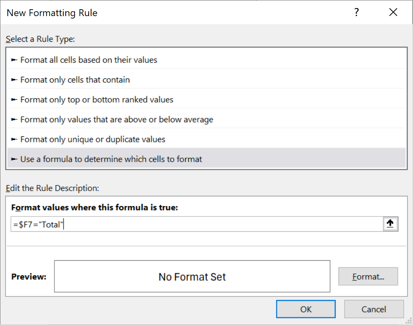This screenshot has height=325, width=413.
Task: Click the 'No Format Set' preview box
Action: [192, 277]
